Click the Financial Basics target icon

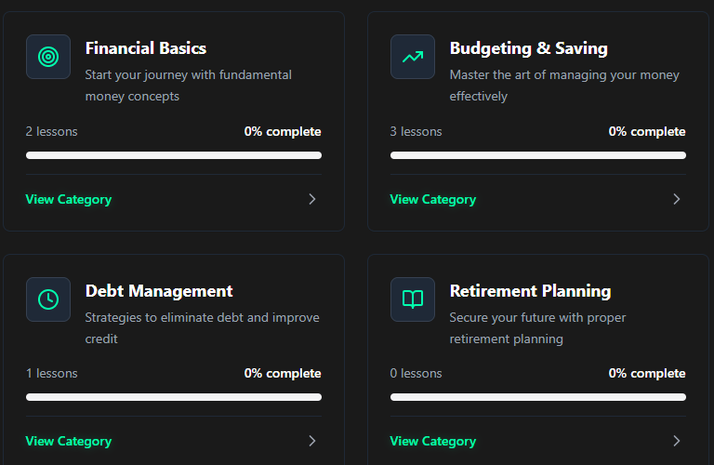click(x=48, y=57)
